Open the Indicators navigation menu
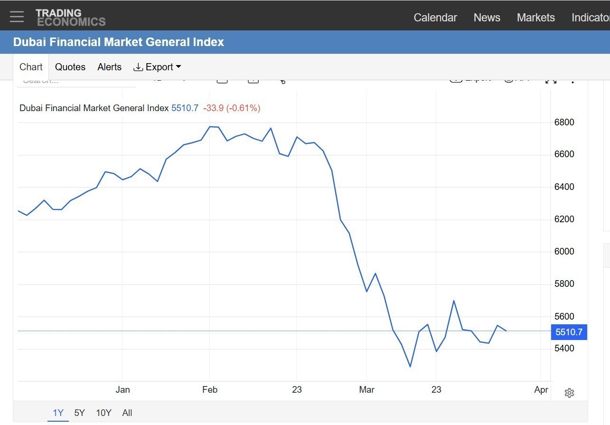The image size is (610, 425). (590, 18)
